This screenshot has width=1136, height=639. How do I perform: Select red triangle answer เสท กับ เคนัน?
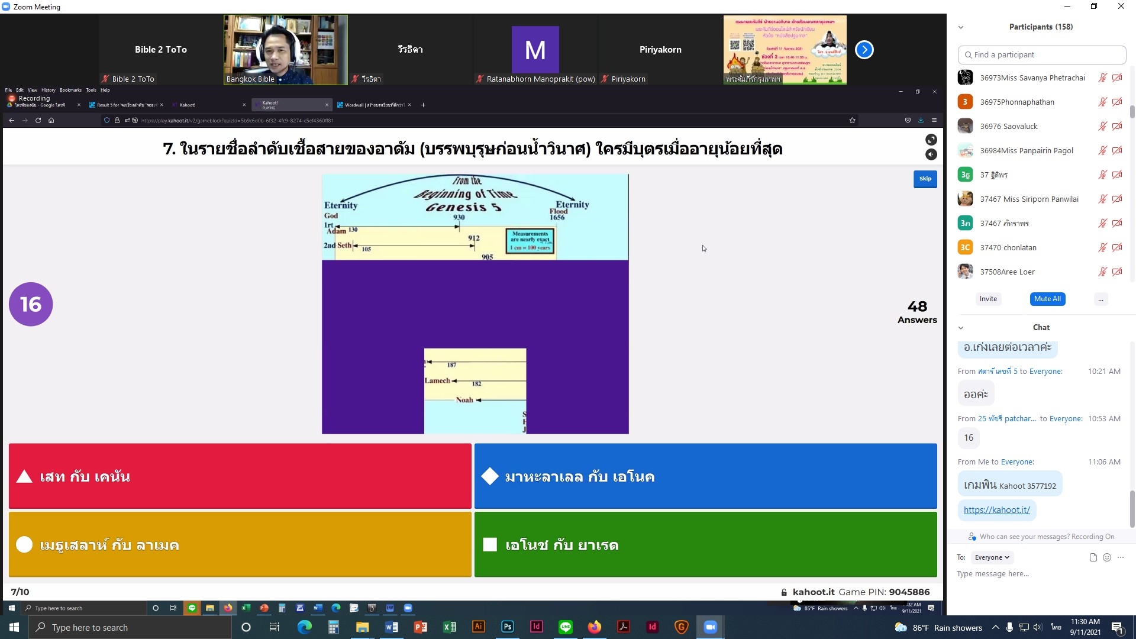coord(240,476)
